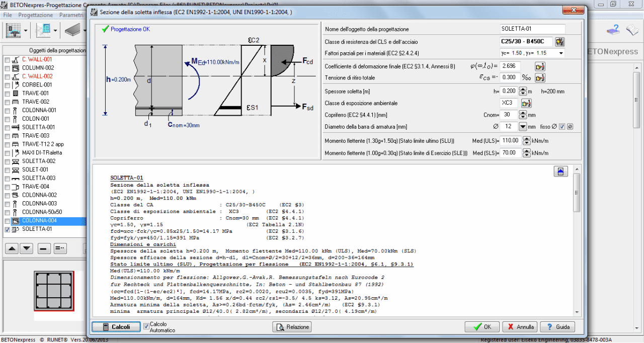Click the fixed bar diameter symbol button

570,127
